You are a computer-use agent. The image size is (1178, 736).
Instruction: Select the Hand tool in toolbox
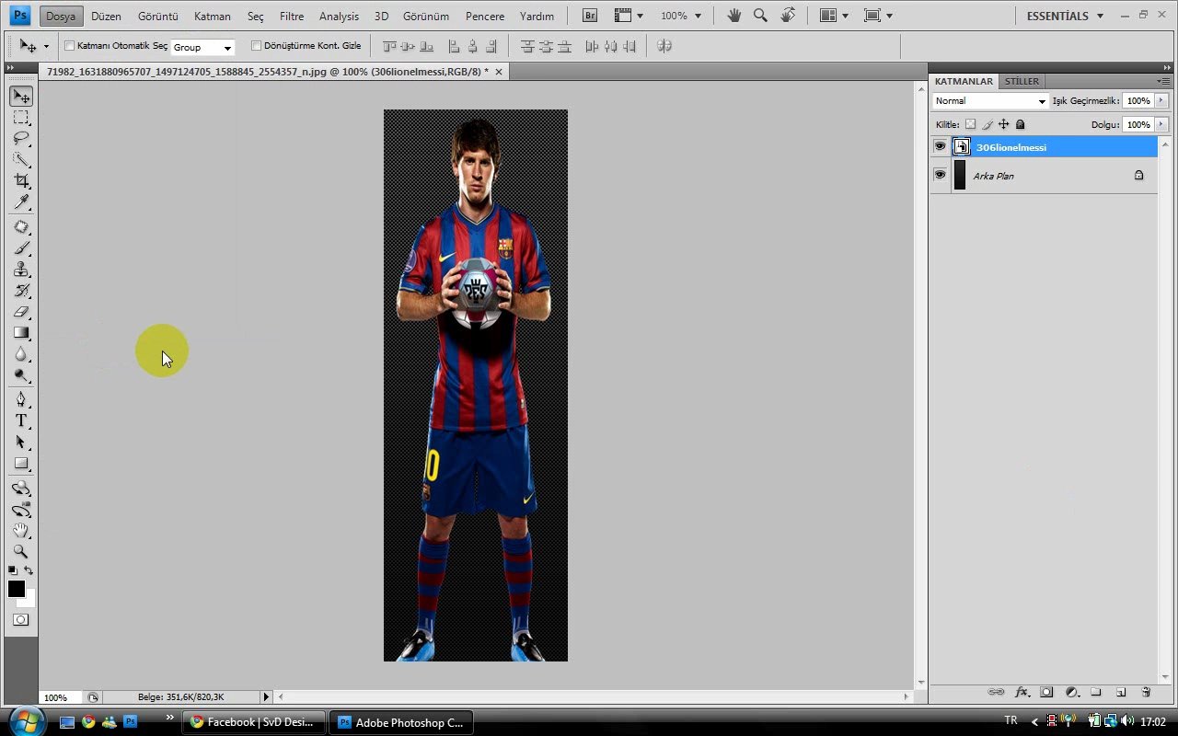(21, 531)
